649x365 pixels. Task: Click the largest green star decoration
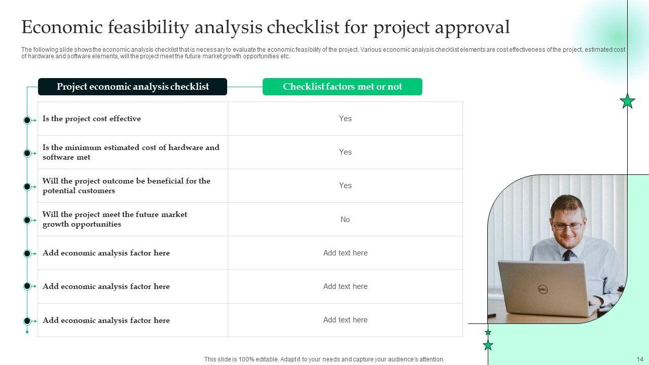click(628, 101)
